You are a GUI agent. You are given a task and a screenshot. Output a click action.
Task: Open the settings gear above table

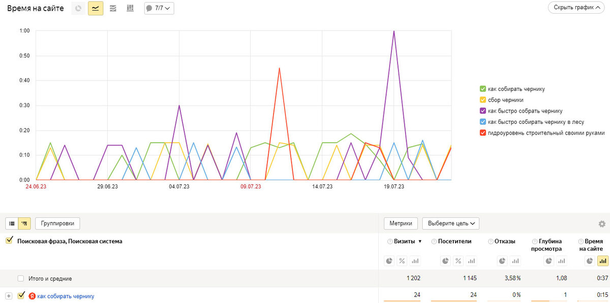pos(602,224)
